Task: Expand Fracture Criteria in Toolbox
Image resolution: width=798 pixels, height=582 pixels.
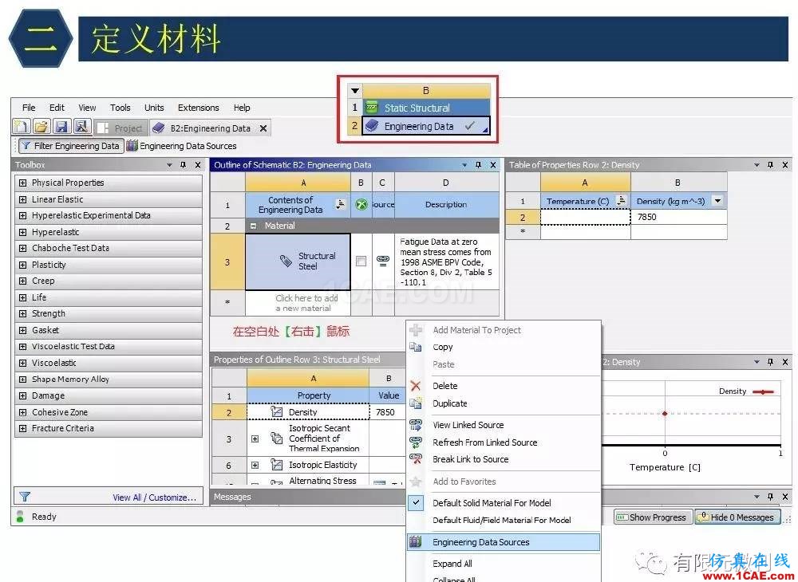Action: [x=23, y=428]
